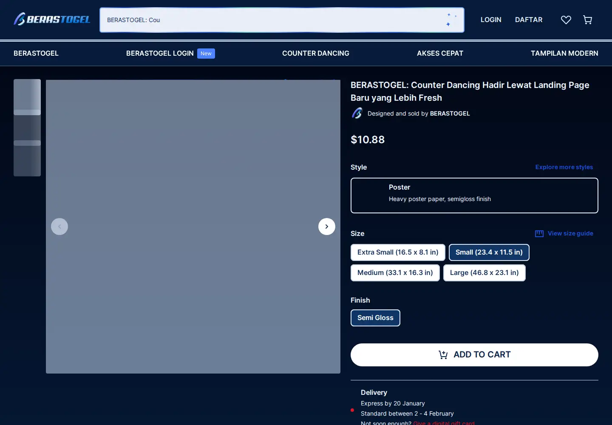Click the 'Express by 20 January' text
Image resolution: width=612 pixels, height=425 pixels.
coord(393,403)
